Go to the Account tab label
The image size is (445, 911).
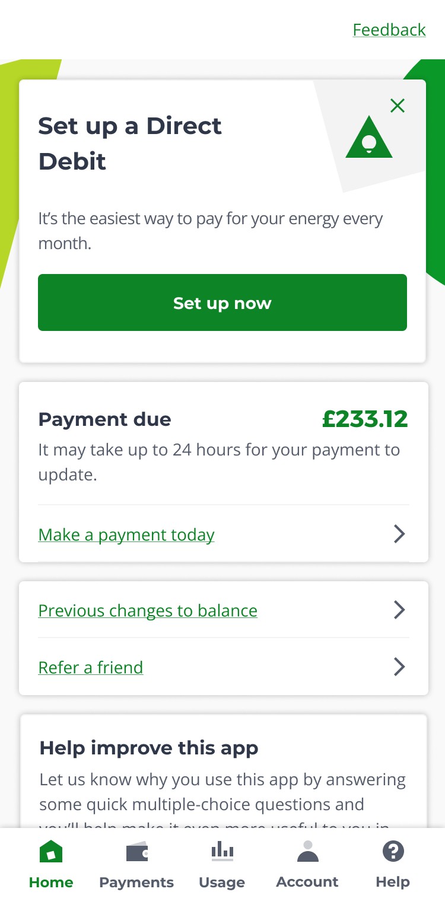coord(307,882)
